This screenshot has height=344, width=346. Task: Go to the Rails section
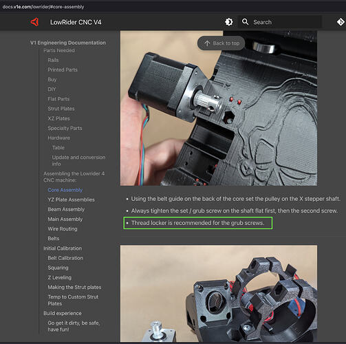[53, 60]
